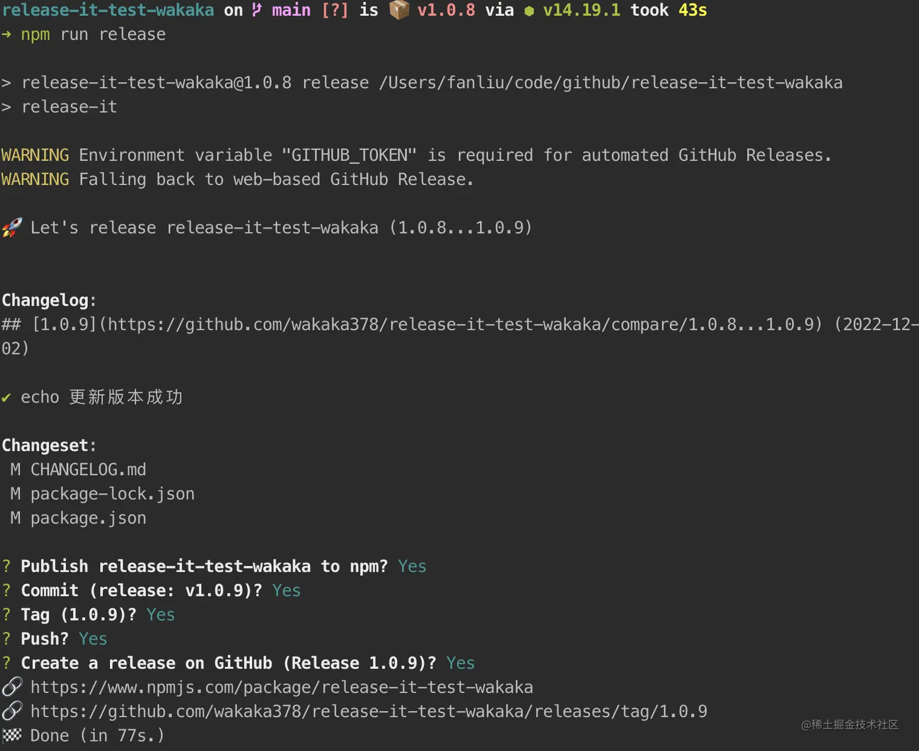Click the 'M package-lock.json' line
This screenshot has height=751, width=919.
coord(103,494)
